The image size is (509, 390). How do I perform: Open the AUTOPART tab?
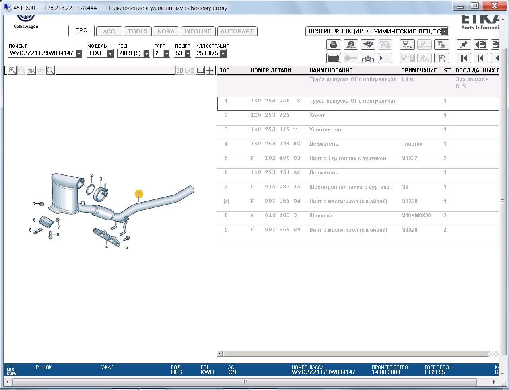(x=237, y=31)
